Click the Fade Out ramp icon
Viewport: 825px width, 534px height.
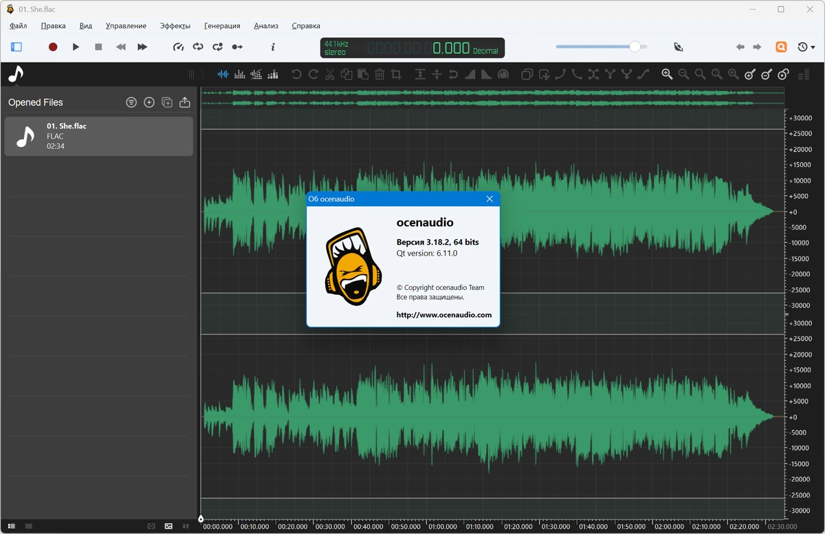tap(486, 74)
